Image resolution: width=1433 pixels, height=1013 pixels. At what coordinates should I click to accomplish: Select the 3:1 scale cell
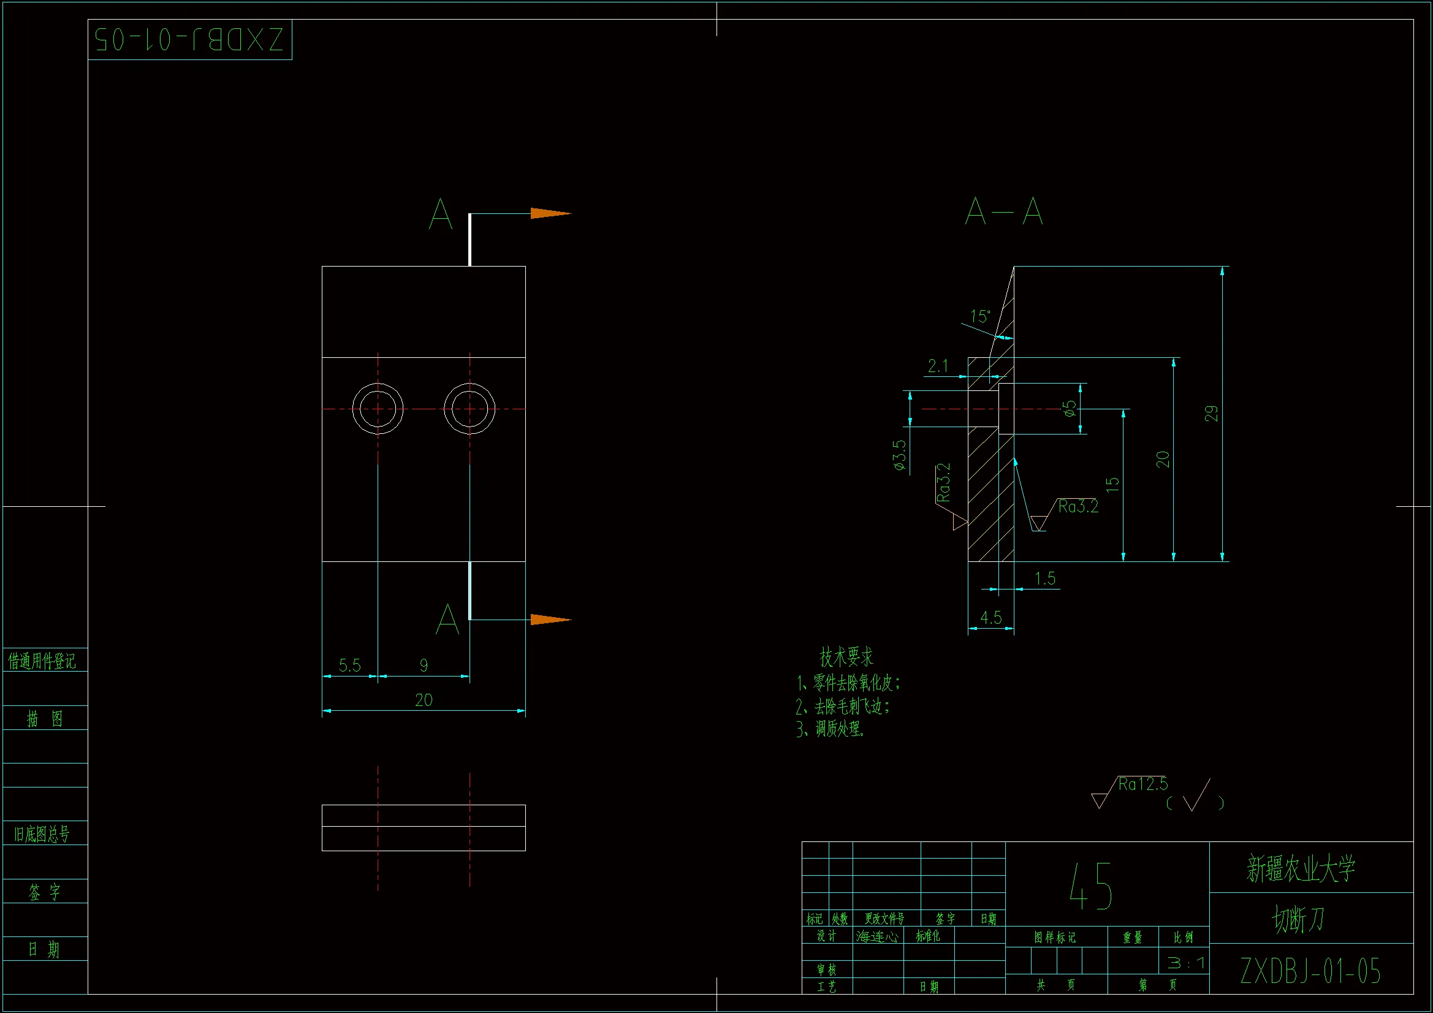[1186, 963]
